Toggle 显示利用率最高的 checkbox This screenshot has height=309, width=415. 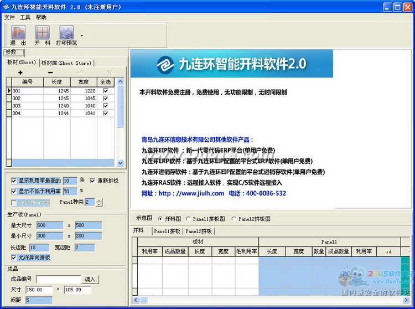[14, 181]
